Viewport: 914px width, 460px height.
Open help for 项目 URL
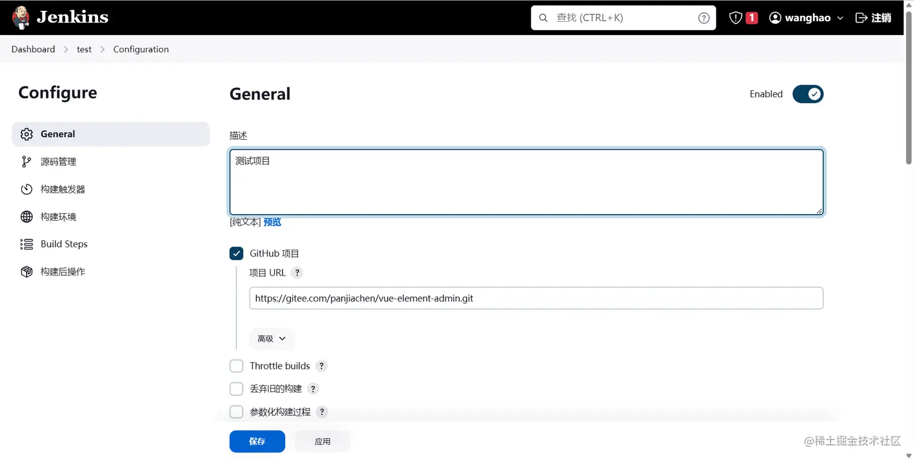point(297,273)
